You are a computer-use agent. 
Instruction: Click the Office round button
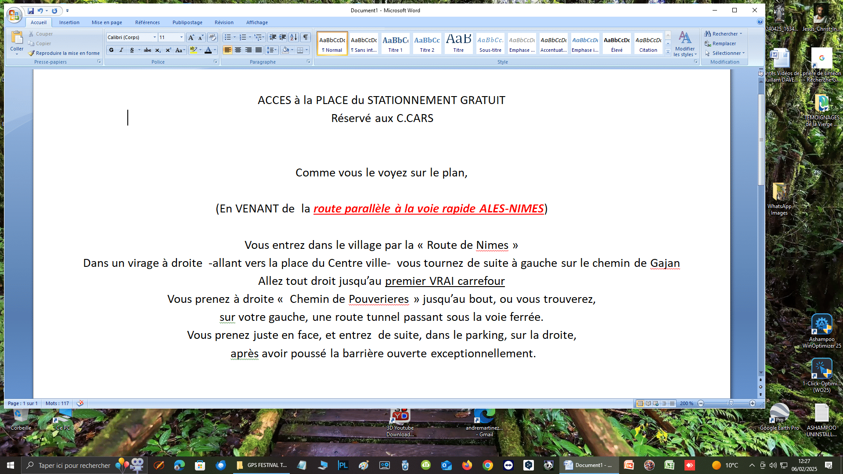pos(14,15)
